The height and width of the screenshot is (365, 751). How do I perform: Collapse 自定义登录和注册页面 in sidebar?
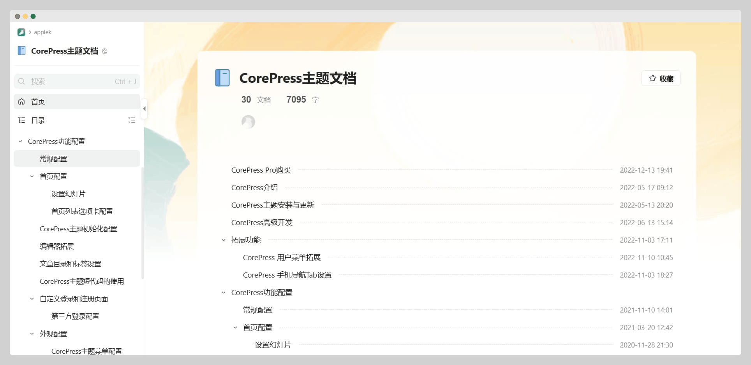[32, 299]
